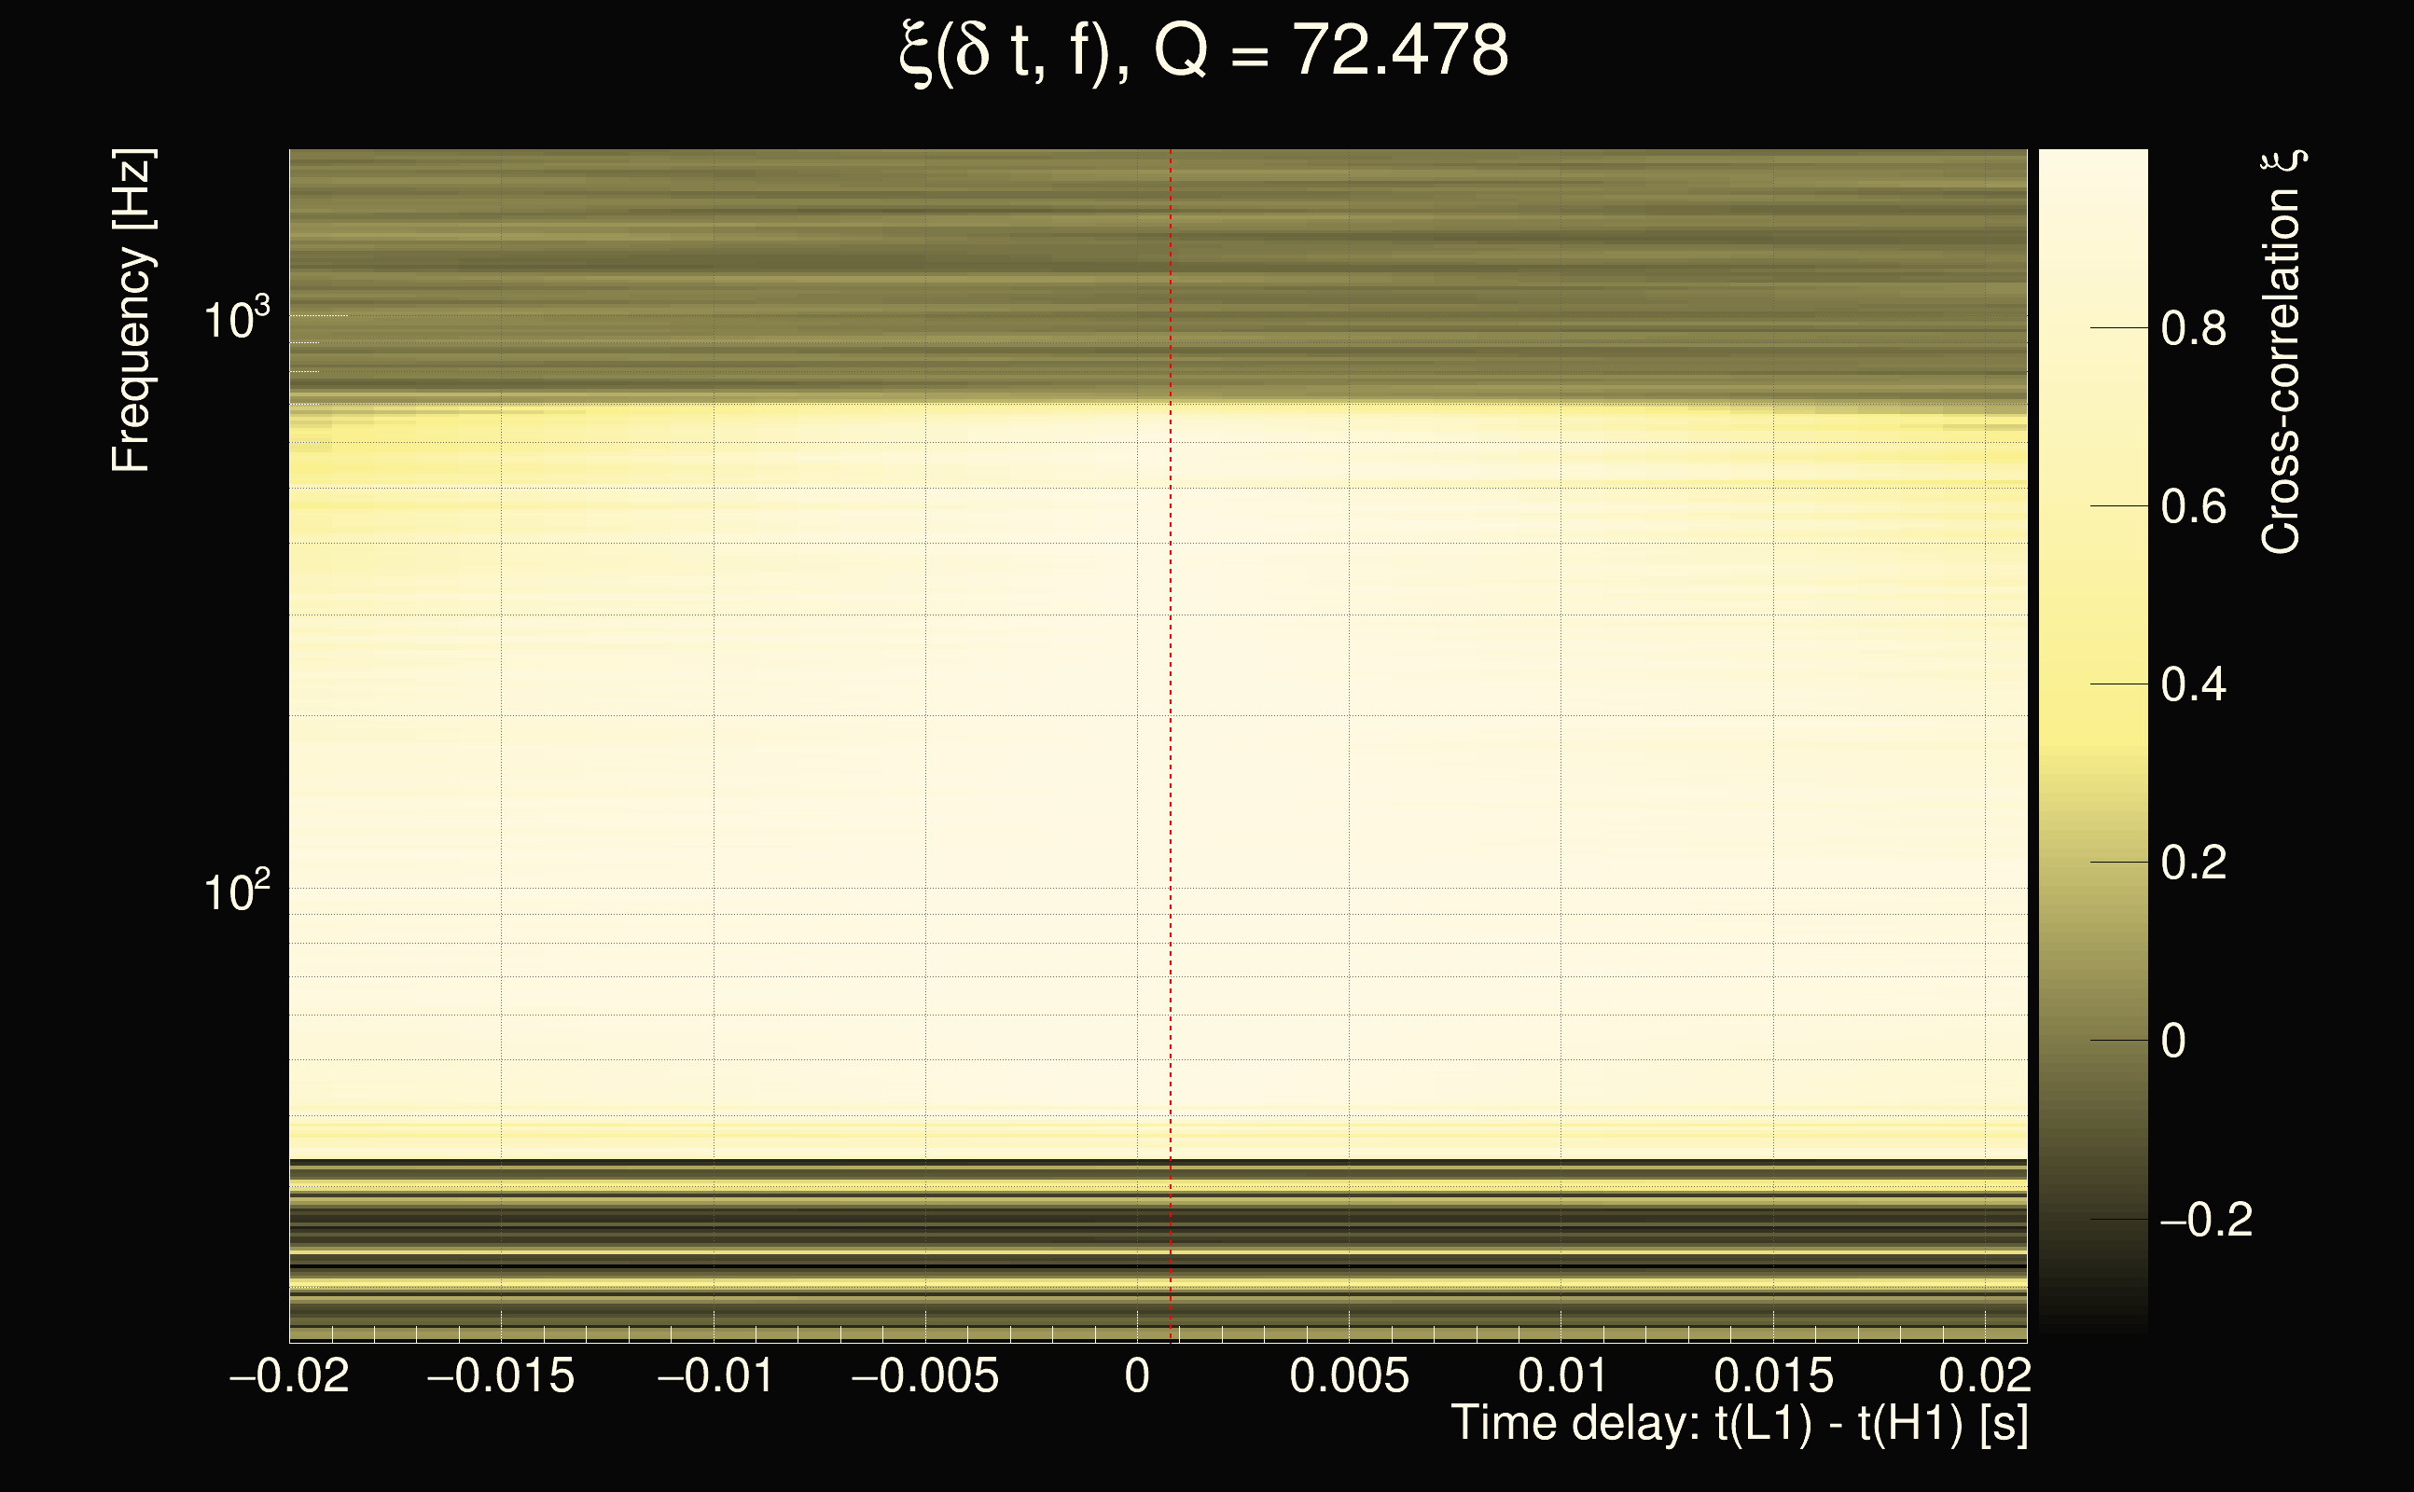The image size is (2414, 1492).
Task: Click the −0.02 time delay tick label
Action: [289, 1375]
